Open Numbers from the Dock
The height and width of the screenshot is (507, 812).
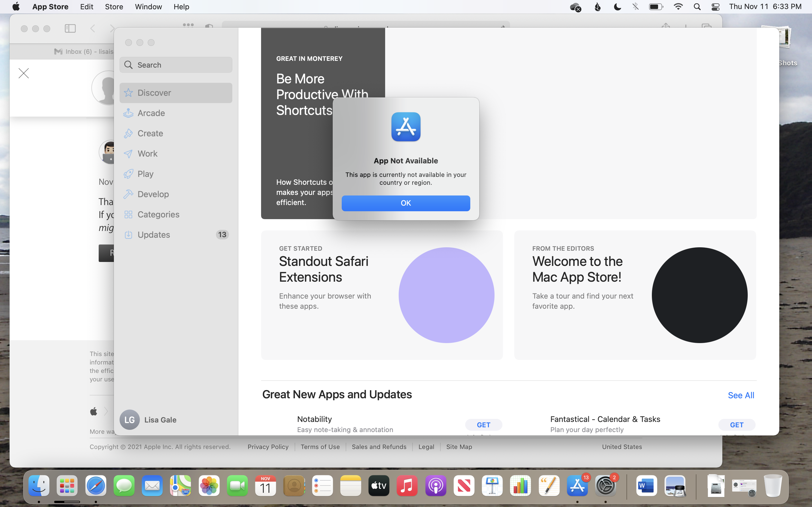(x=520, y=486)
